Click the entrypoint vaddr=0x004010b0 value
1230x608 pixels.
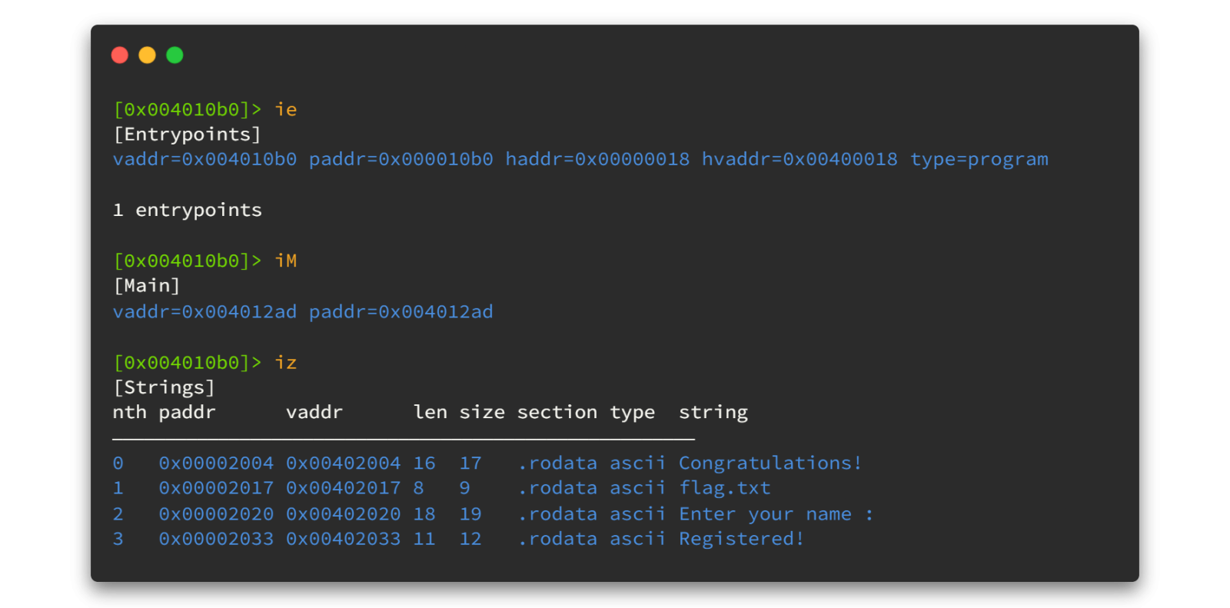pos(204,160)
